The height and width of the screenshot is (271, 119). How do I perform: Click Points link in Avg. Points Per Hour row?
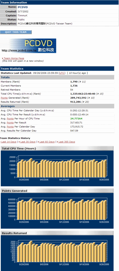tap(10, 119)
